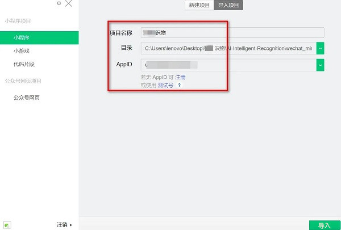Expand the 目录 dropdown arrow
The width and height of the screenshot is (341, 230).
tap(321, 48)
